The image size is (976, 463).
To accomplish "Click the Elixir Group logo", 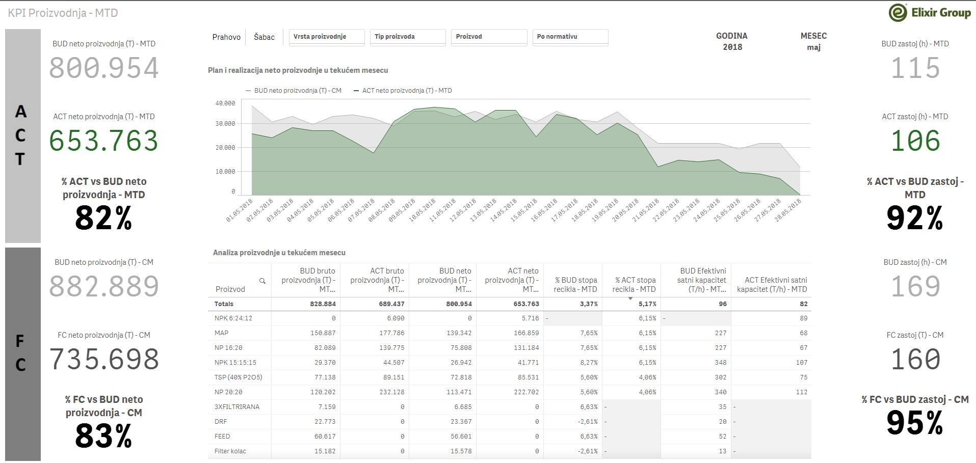I will tap(930, 13).
